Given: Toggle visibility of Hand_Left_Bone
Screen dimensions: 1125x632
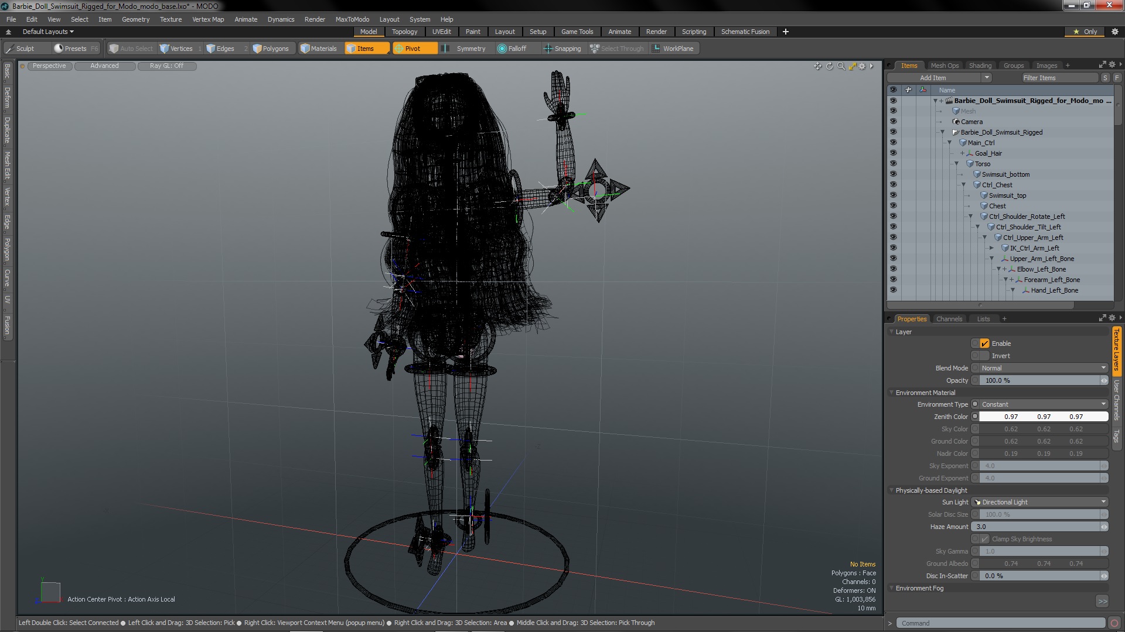Looking at the screenshot, I should tap(893, 290).
